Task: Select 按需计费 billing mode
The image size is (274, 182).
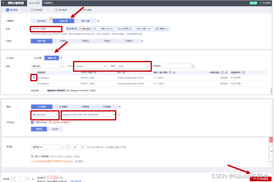Action: click(63, 21)
